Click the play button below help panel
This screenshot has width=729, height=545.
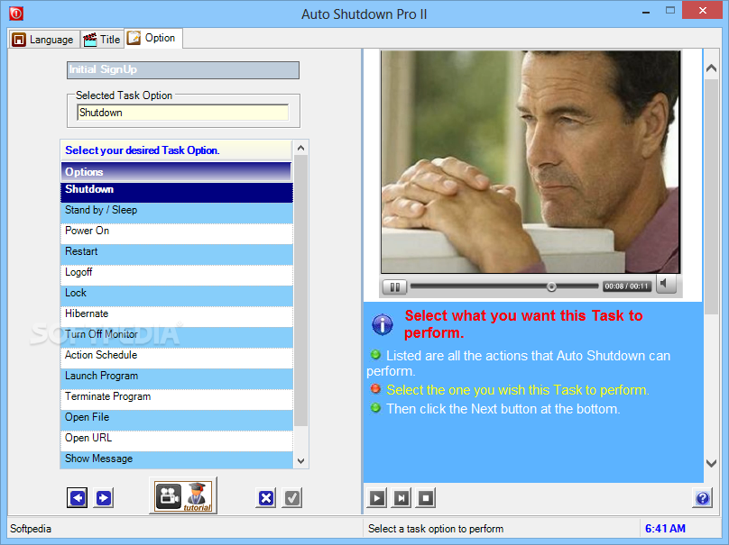[377, 498]
